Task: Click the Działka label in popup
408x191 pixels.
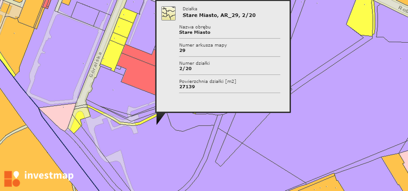Action: pyautogui.click(x=190, y=9)
